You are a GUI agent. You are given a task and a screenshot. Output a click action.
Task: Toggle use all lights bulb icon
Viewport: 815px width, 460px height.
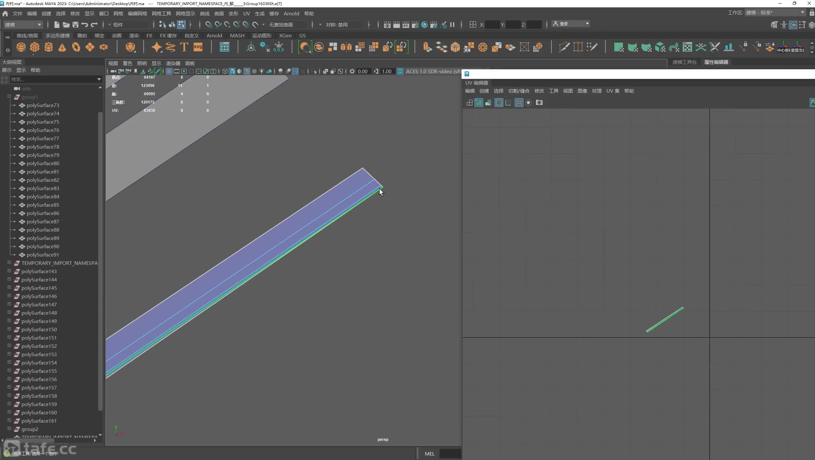(x=262, y=71)
